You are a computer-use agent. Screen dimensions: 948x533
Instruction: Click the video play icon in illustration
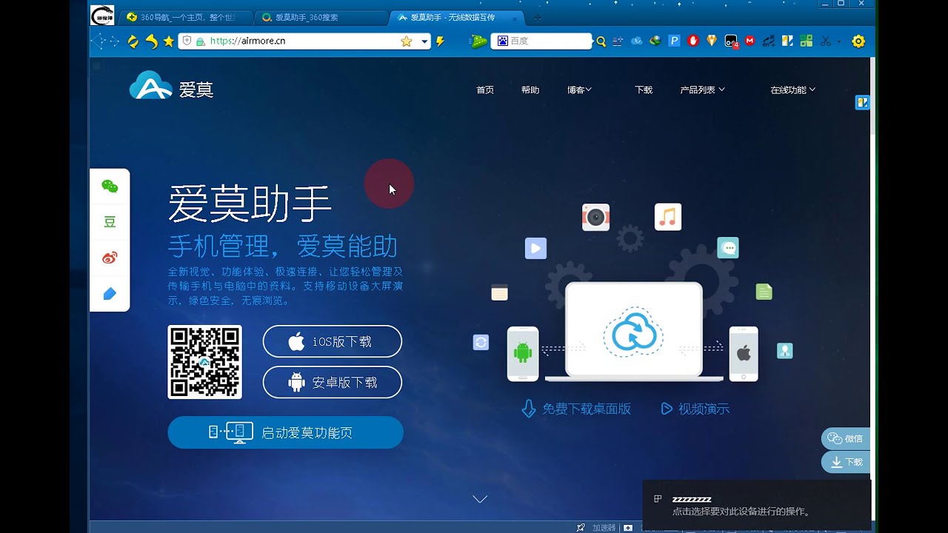pos(535,248)
